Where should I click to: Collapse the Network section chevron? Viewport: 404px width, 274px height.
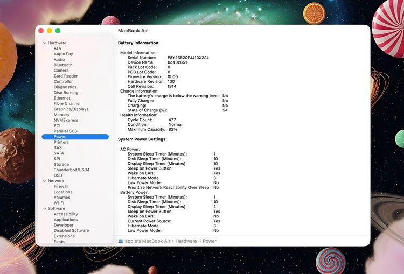pos(45,181)
